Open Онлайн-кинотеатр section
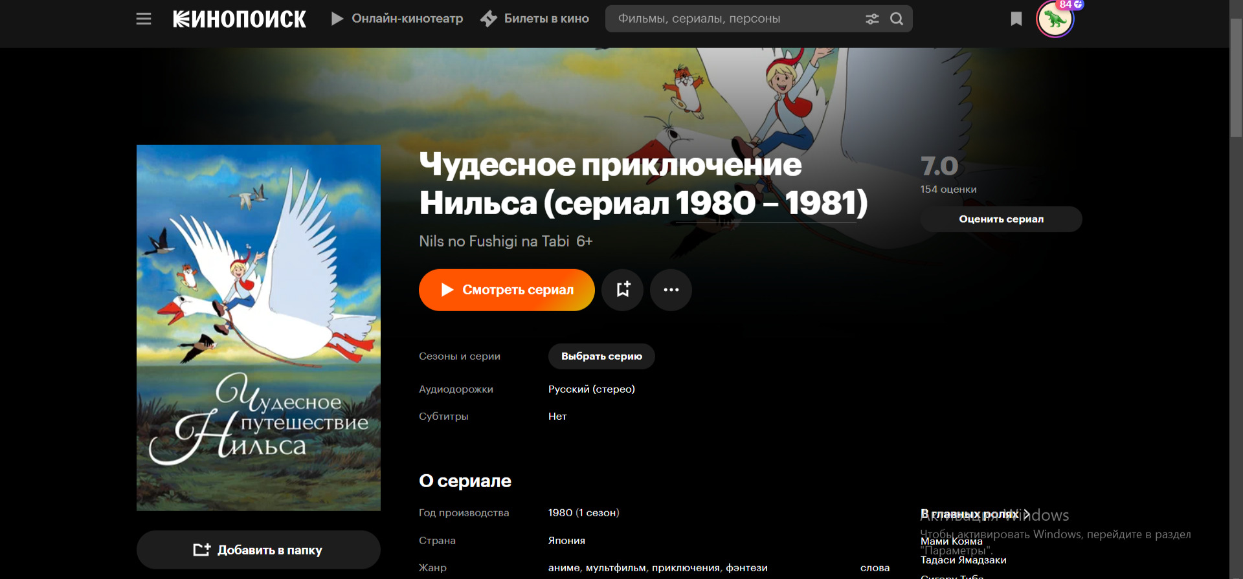This screenshot has width=1243, height=579. (x=398, y=19)
